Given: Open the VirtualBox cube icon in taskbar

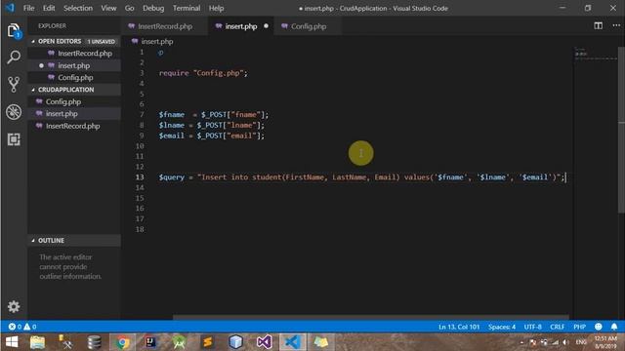Looking at the screenshot, I should (235, 342).
